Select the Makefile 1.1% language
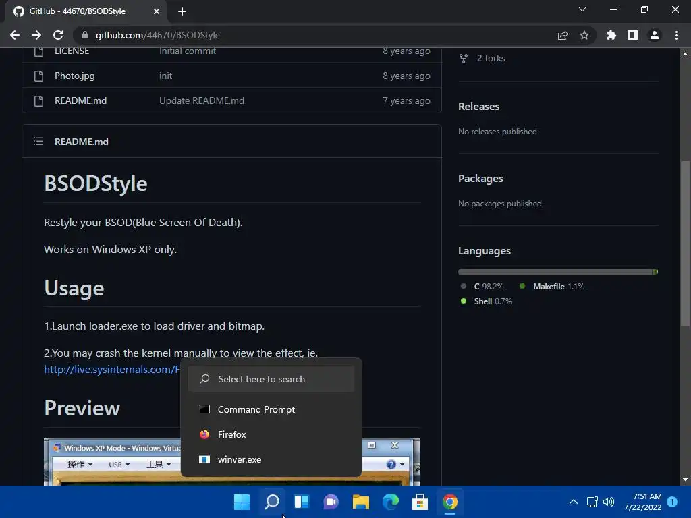The height and width of the screenshot is (518, 691). [559, 286]
